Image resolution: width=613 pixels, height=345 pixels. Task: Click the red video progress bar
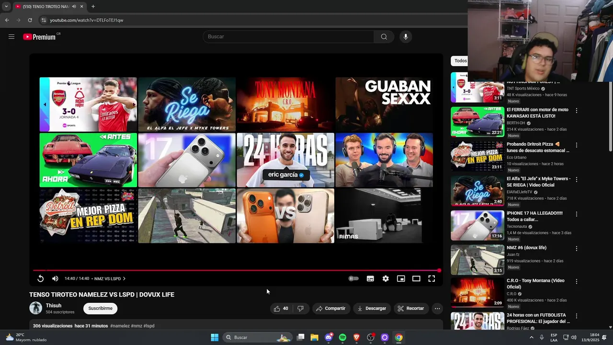point(237,271)
